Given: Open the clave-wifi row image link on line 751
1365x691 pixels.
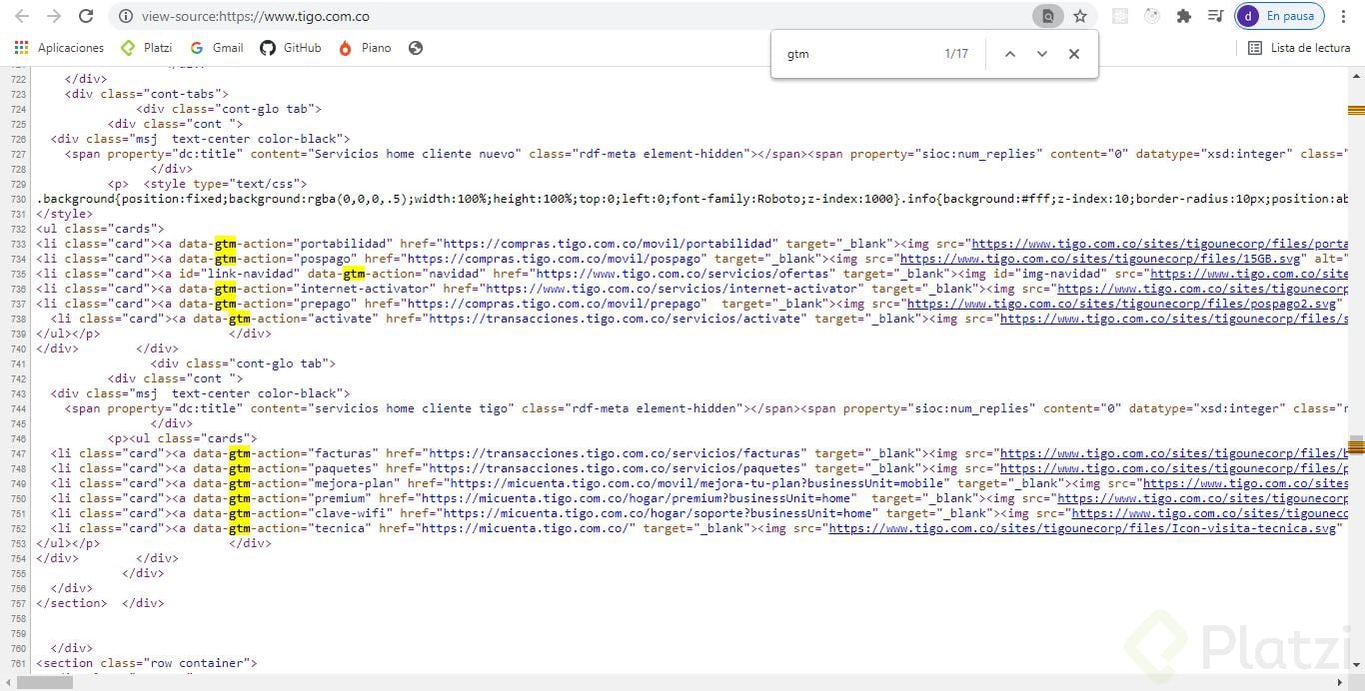Looking at the screenshot, I should (1209, 513).
